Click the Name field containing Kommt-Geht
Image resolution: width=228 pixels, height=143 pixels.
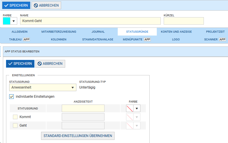pos(90,21)
